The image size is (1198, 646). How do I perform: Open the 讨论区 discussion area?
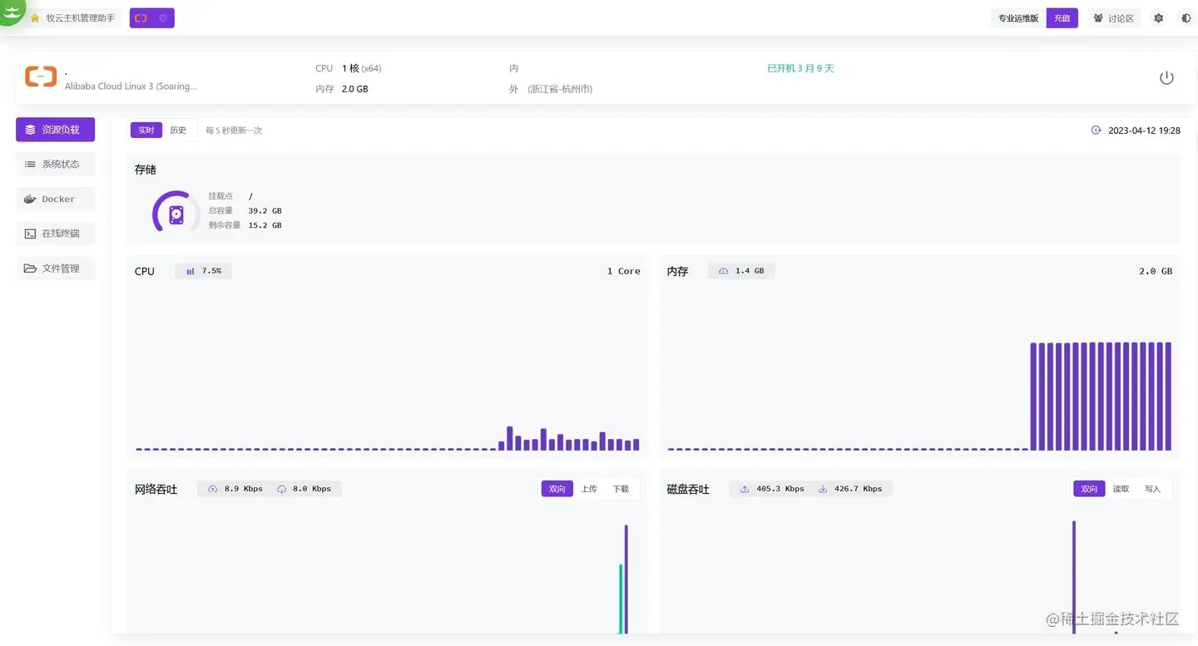point(1114,18)
